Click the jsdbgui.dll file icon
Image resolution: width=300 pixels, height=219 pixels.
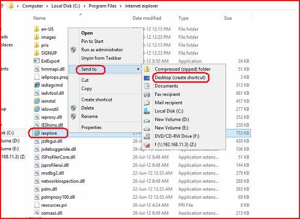coord(37,141)
